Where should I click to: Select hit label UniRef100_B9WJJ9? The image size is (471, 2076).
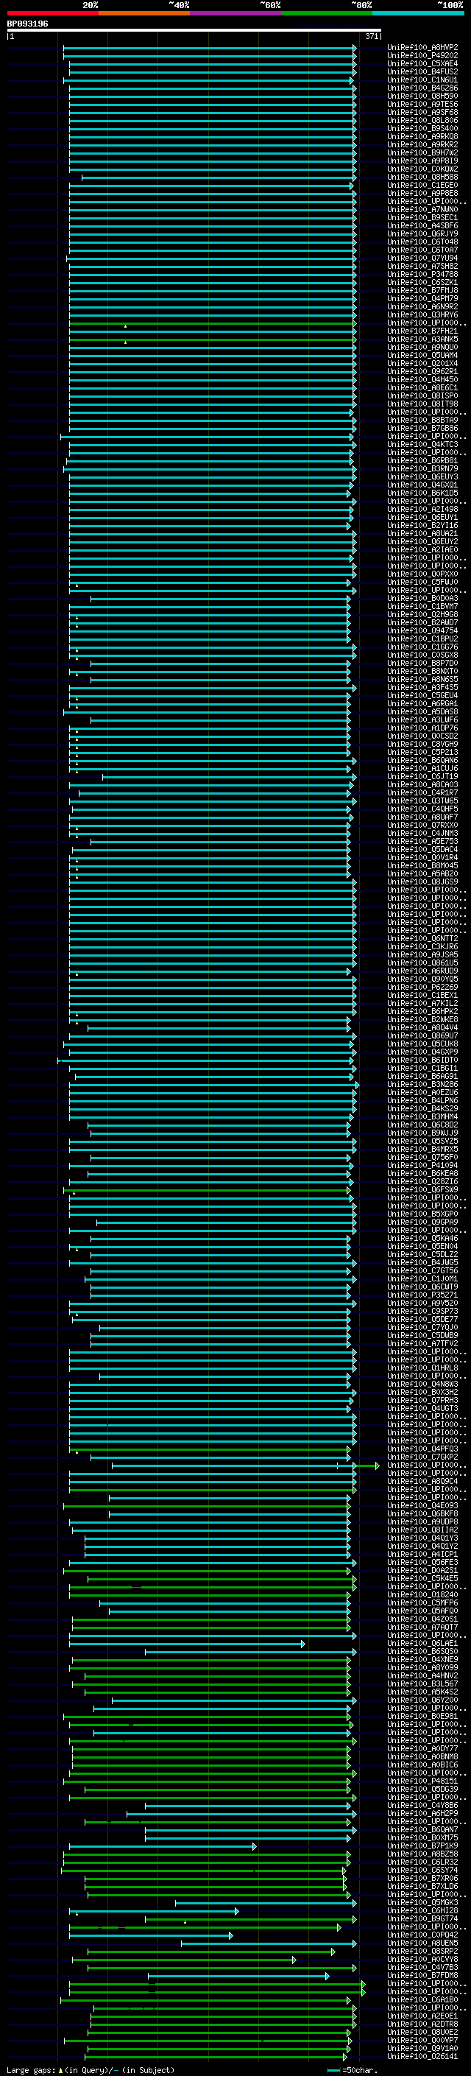[422, 1133]
